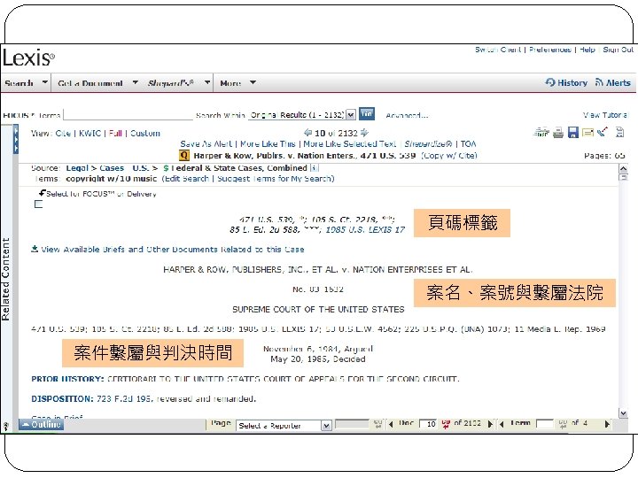Click in the FOCUS Terms input field
Viewport: 638px width, 478px height.
tap(128, 114)
